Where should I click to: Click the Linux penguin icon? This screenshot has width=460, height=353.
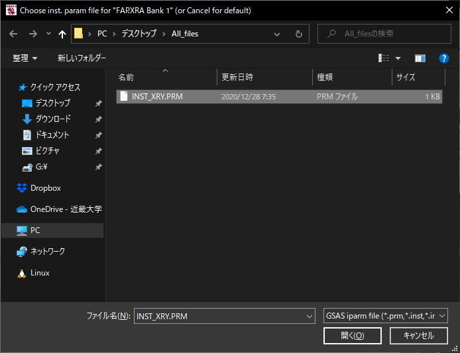pyautogui.click(x=22, y=273)
